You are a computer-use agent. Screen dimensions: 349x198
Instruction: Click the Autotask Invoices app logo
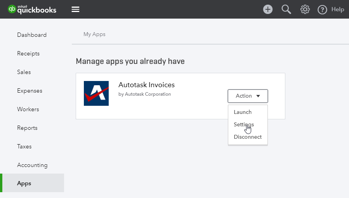coord(96,93)
